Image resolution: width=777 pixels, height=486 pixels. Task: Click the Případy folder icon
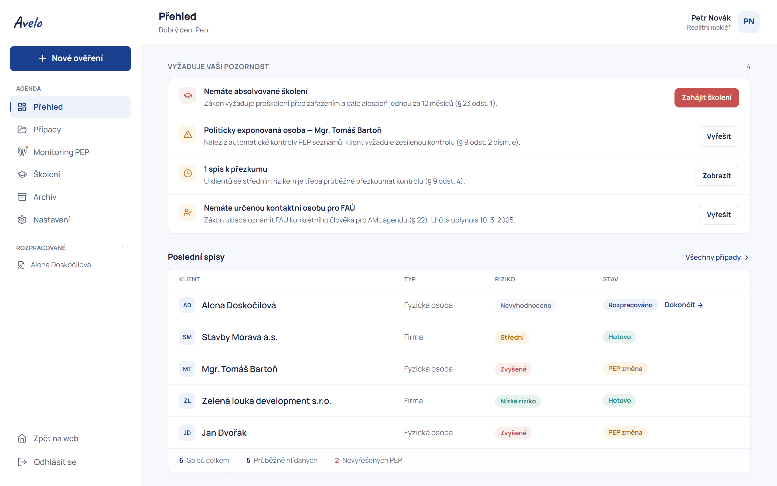point(22,130)
